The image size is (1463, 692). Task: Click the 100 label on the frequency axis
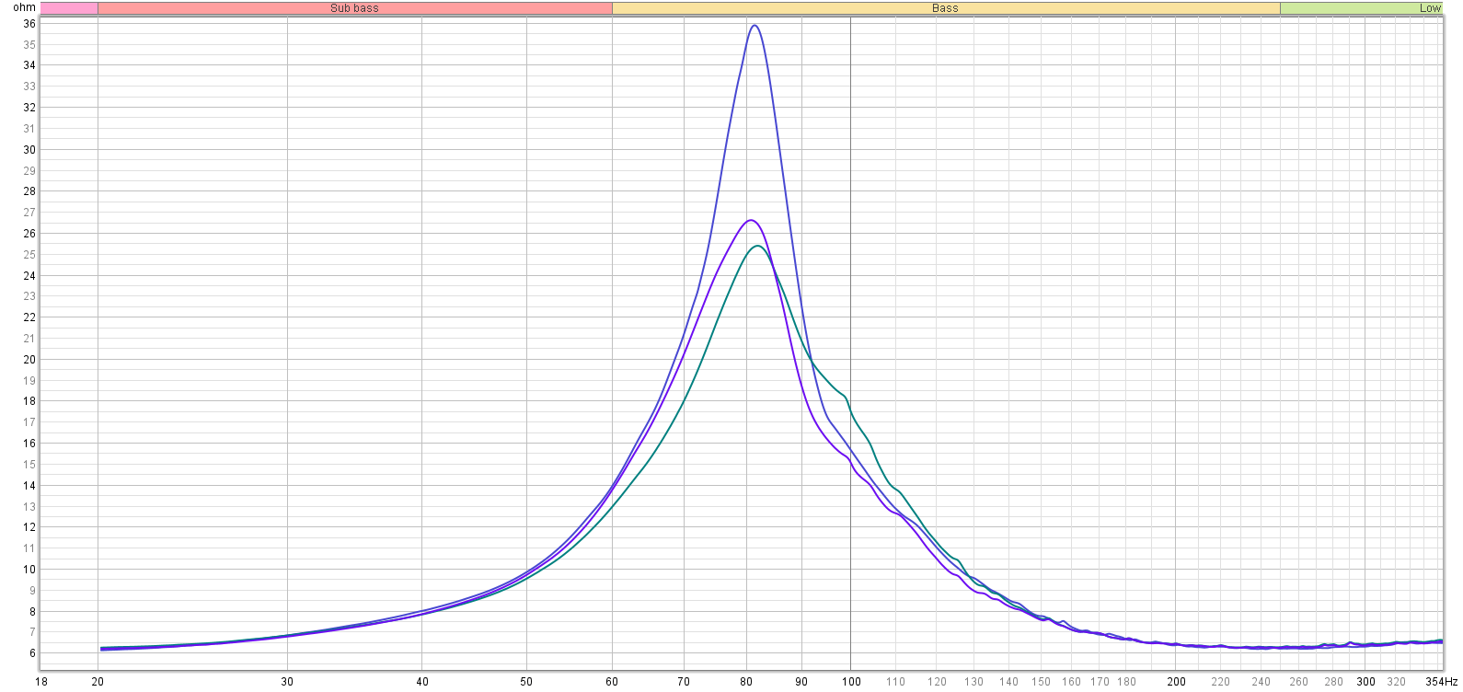click(851, 682)
